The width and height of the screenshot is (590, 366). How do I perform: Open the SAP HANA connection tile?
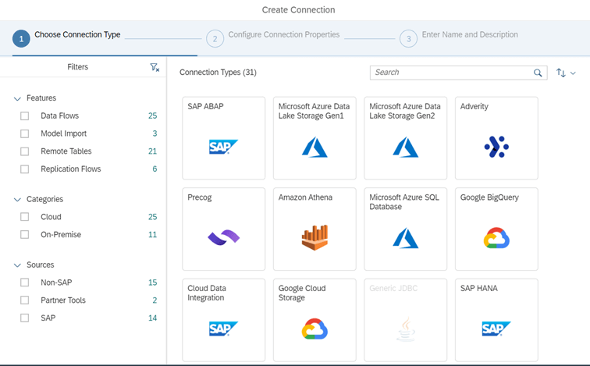[x=496, y=320]
